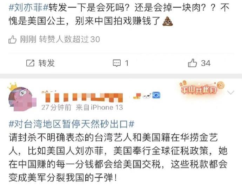Open the second post's body text
242x186 pixels.
point(118,158)
